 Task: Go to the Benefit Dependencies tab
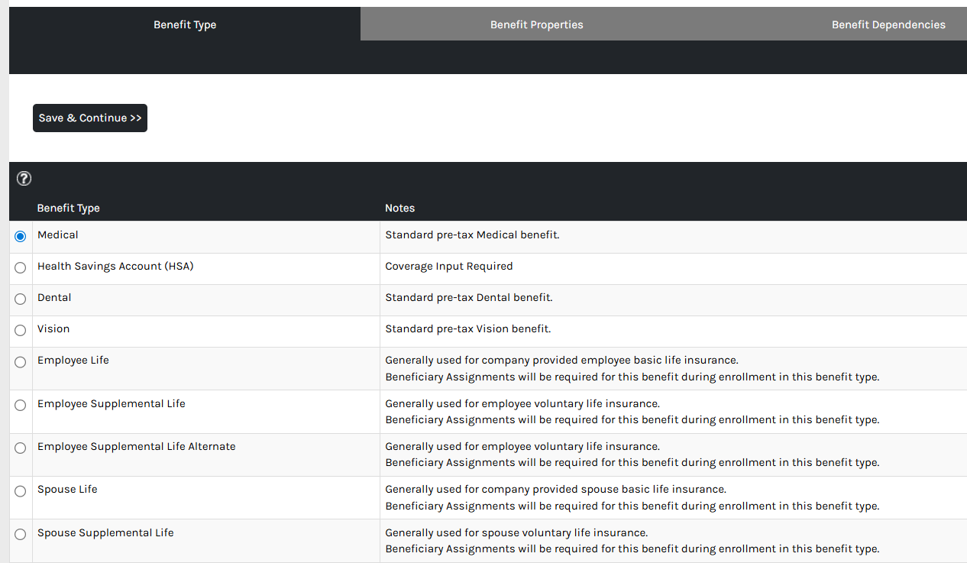(888, 24)
